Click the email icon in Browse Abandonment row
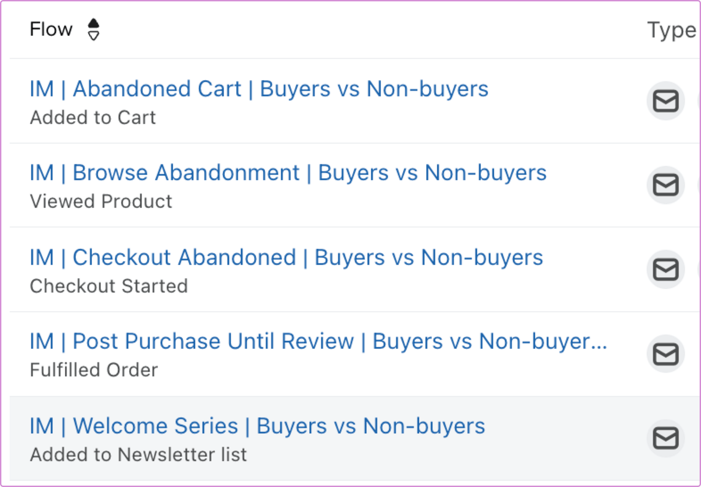701x487 pixels. tap(665, 185)
